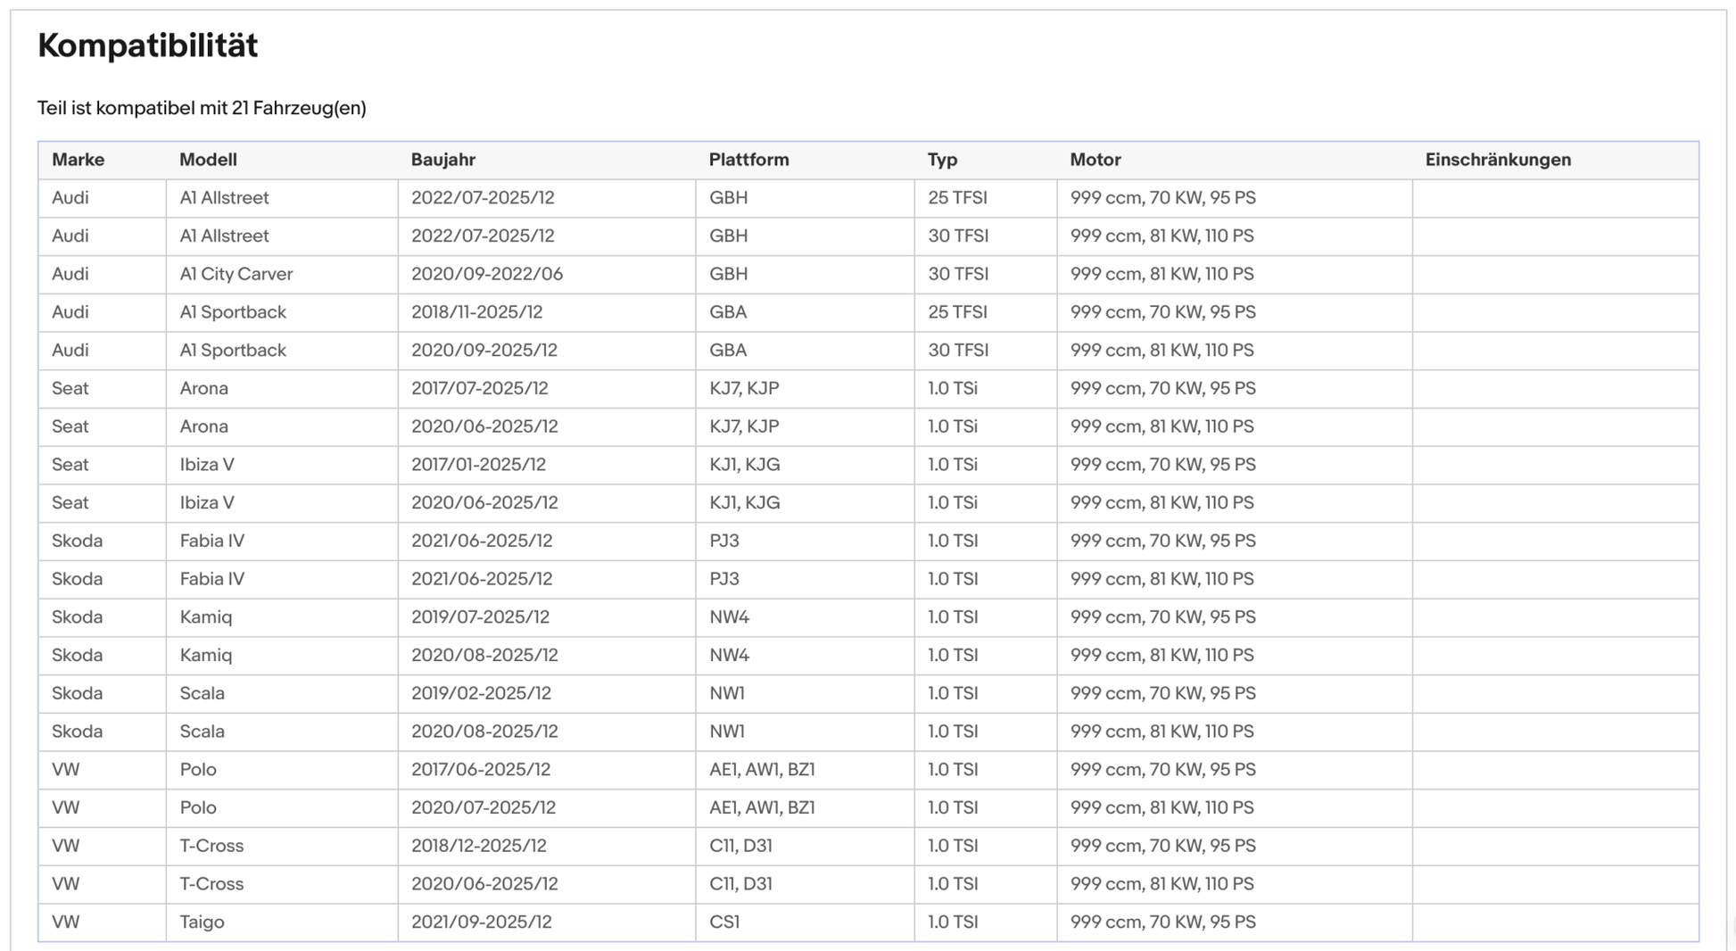Screen dimensions: 1736x951
Task: Click 'Teil ist kompatibel mit 21 Fahrzeug(en)' text
Action: tap(202, 108)
